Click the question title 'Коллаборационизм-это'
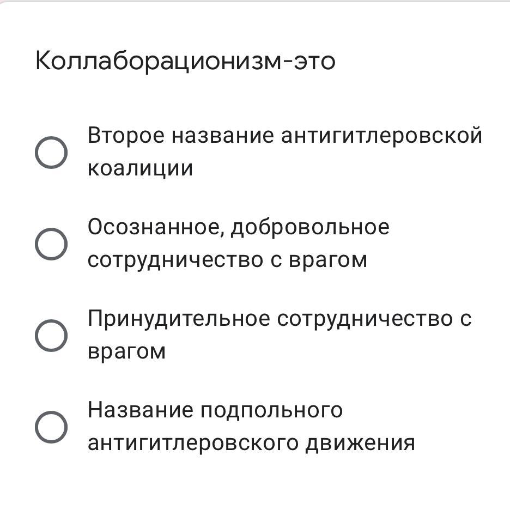 point(185,61)
